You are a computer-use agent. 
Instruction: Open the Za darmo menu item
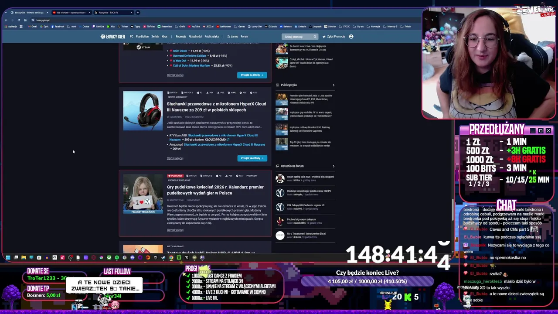coord(232,37)
